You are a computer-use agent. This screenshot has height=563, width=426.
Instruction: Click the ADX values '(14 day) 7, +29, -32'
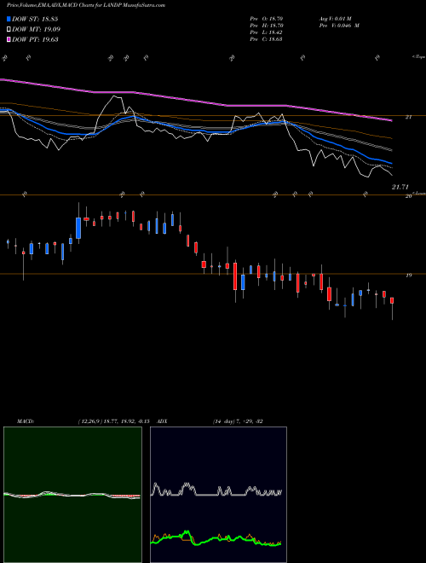(238, 421)
